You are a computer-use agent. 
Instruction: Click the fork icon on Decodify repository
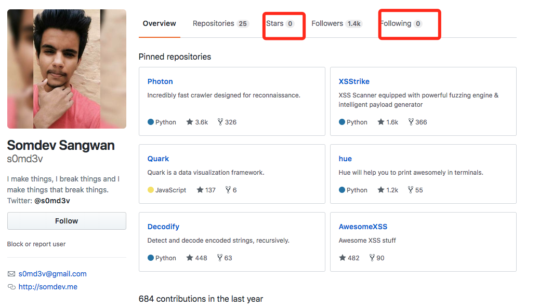(x=220, y=258)
